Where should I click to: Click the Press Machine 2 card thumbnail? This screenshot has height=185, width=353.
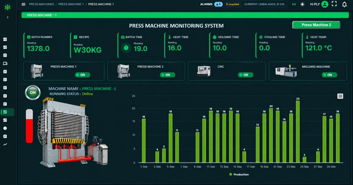(124, 71)
